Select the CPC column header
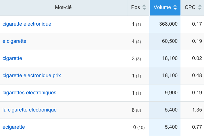 (192, 8)
